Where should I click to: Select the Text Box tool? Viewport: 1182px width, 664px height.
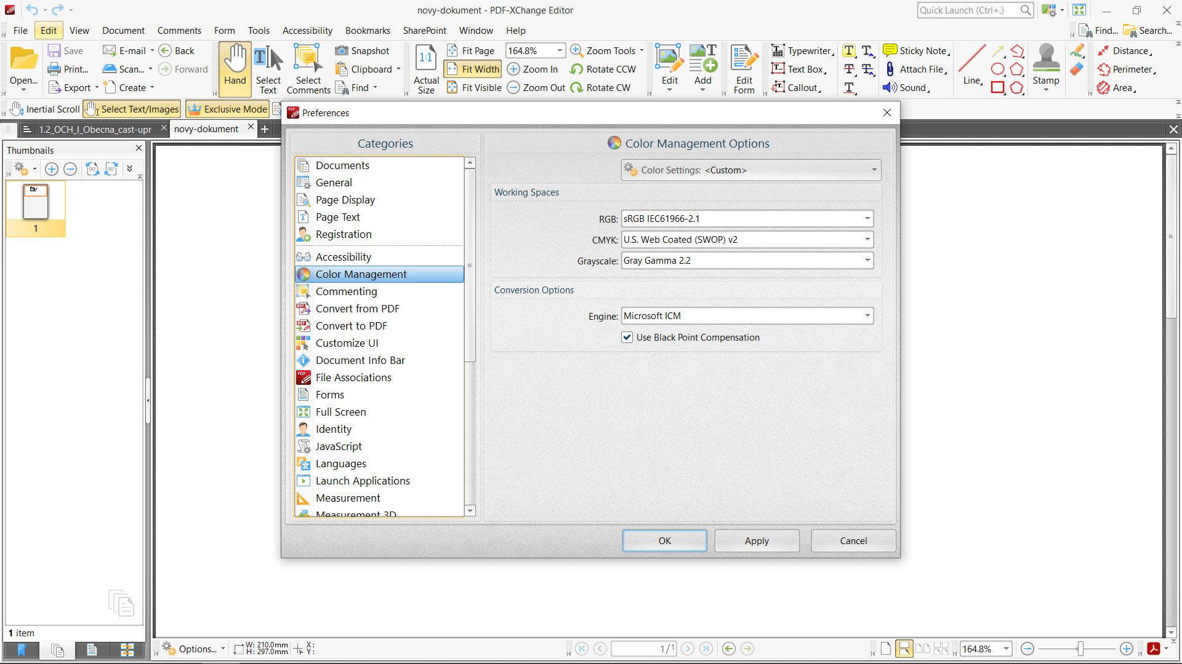point(799,69)
